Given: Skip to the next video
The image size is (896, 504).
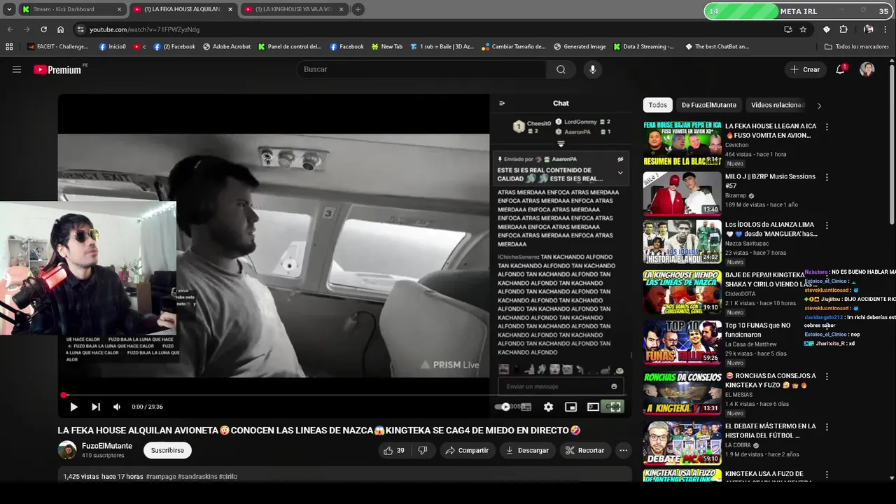Looking at the screenshot, I should (x=96, y=407).
